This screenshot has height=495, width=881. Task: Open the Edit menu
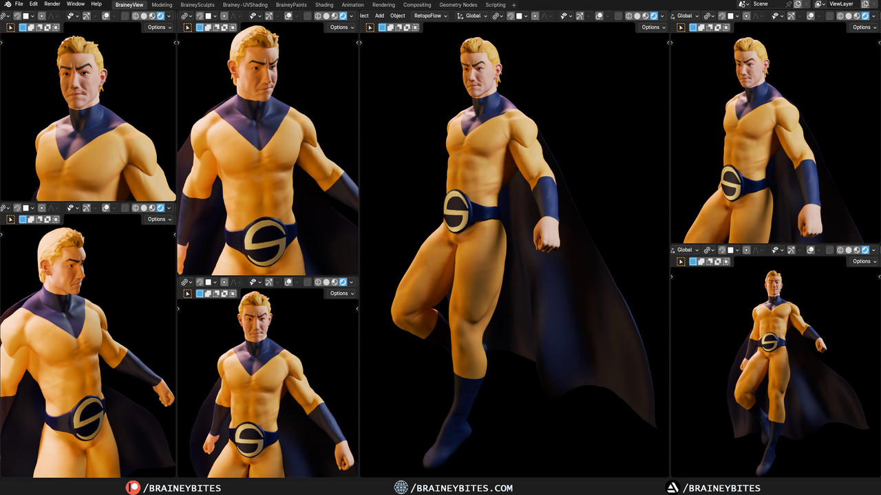(x=34, y=4)
